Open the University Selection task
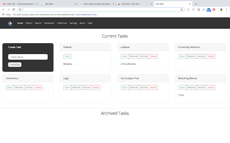This screenshot has height=143, width=230. 182,56
